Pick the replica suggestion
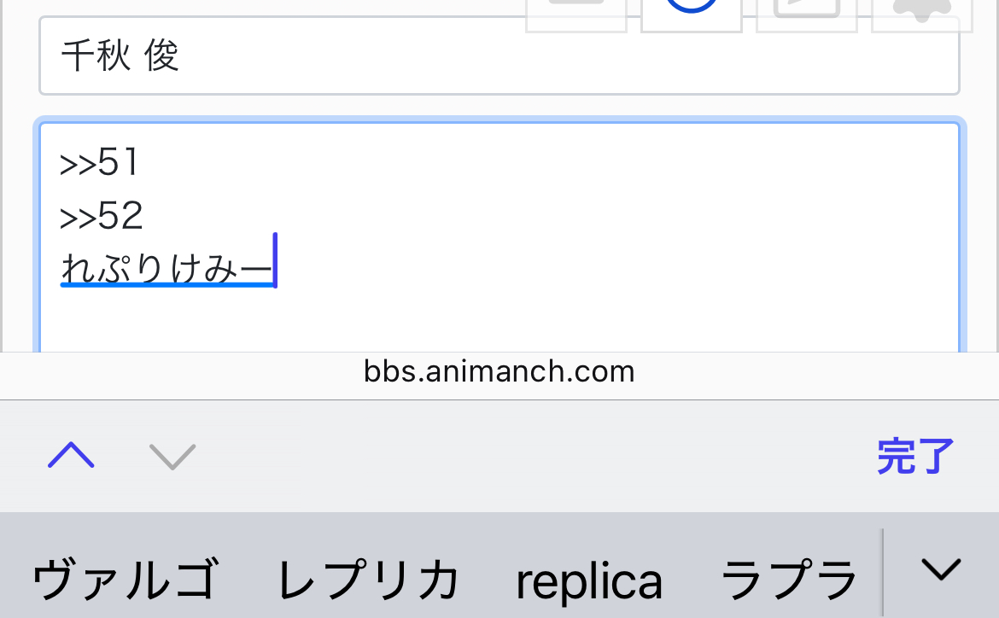Viewport: 999px width, 618px height. 589,581
